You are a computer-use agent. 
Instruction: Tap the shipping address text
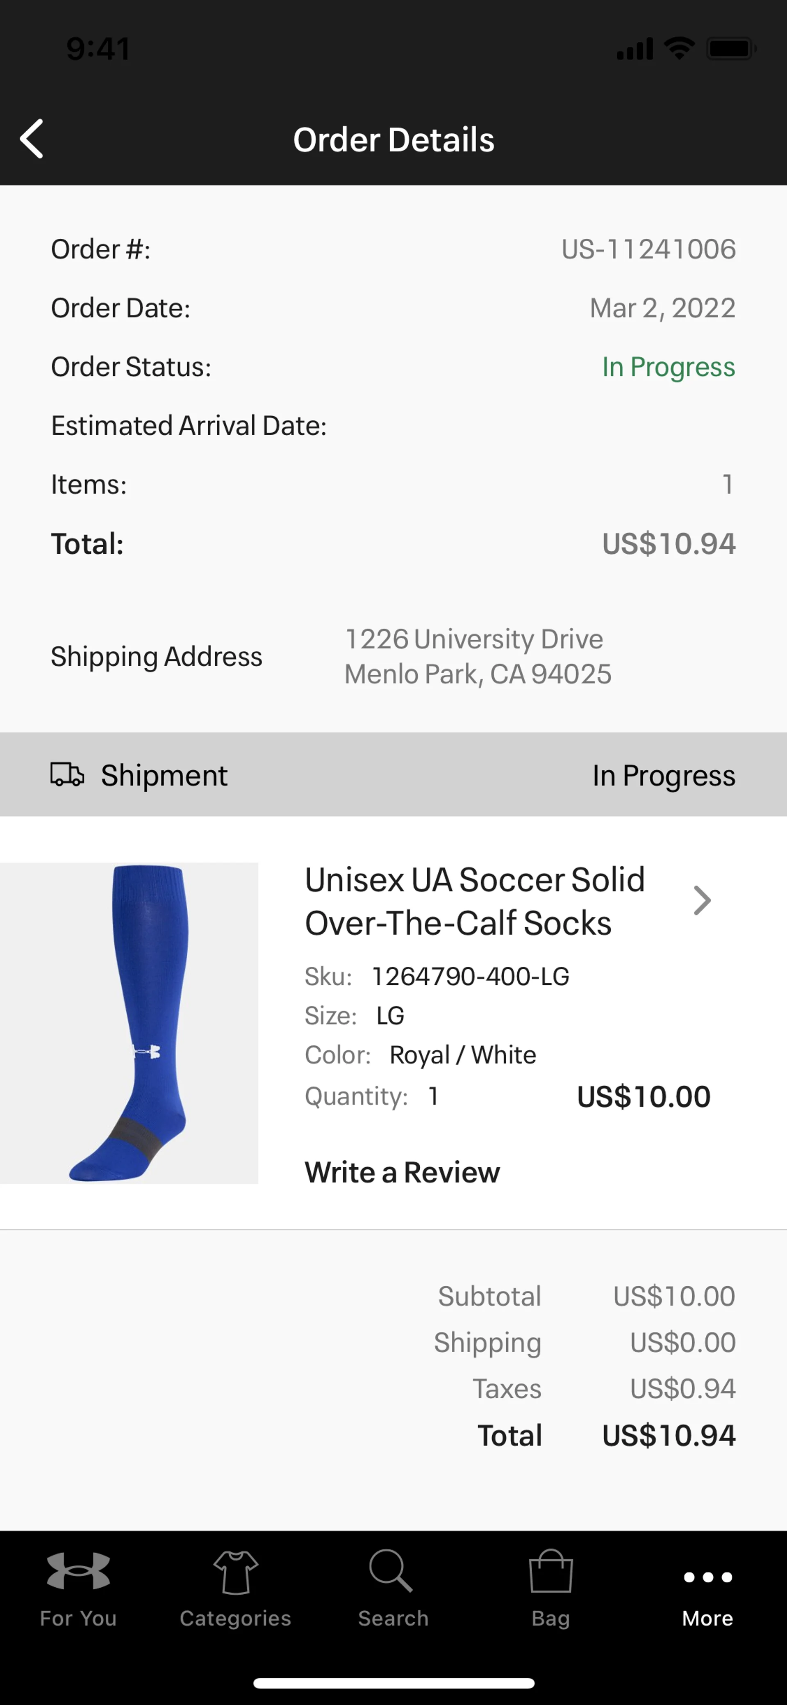[x=478, y=657]
